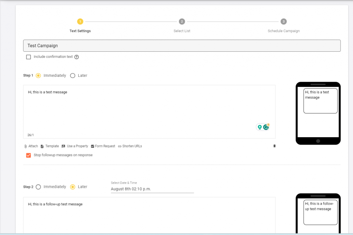Image resolution: width=353 pixels, height=235 pixels.
Task: Click step 1 circle in progress stepper
Action: point(80,22)
